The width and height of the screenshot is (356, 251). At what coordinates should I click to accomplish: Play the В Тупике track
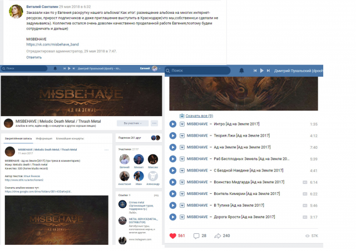click(173, 205)
